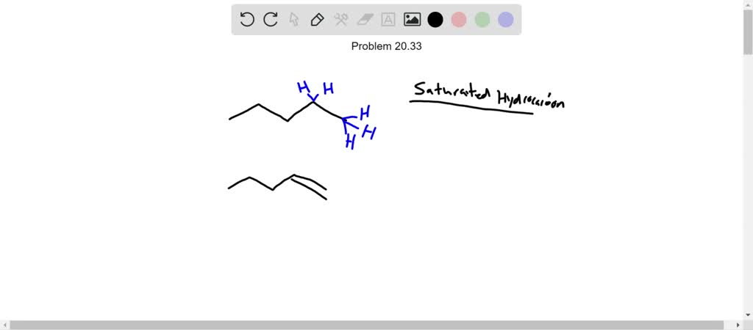Viewport: 753px width, 330px height.
Task: Select the pointer selection tool
Action: coord(294,20)
